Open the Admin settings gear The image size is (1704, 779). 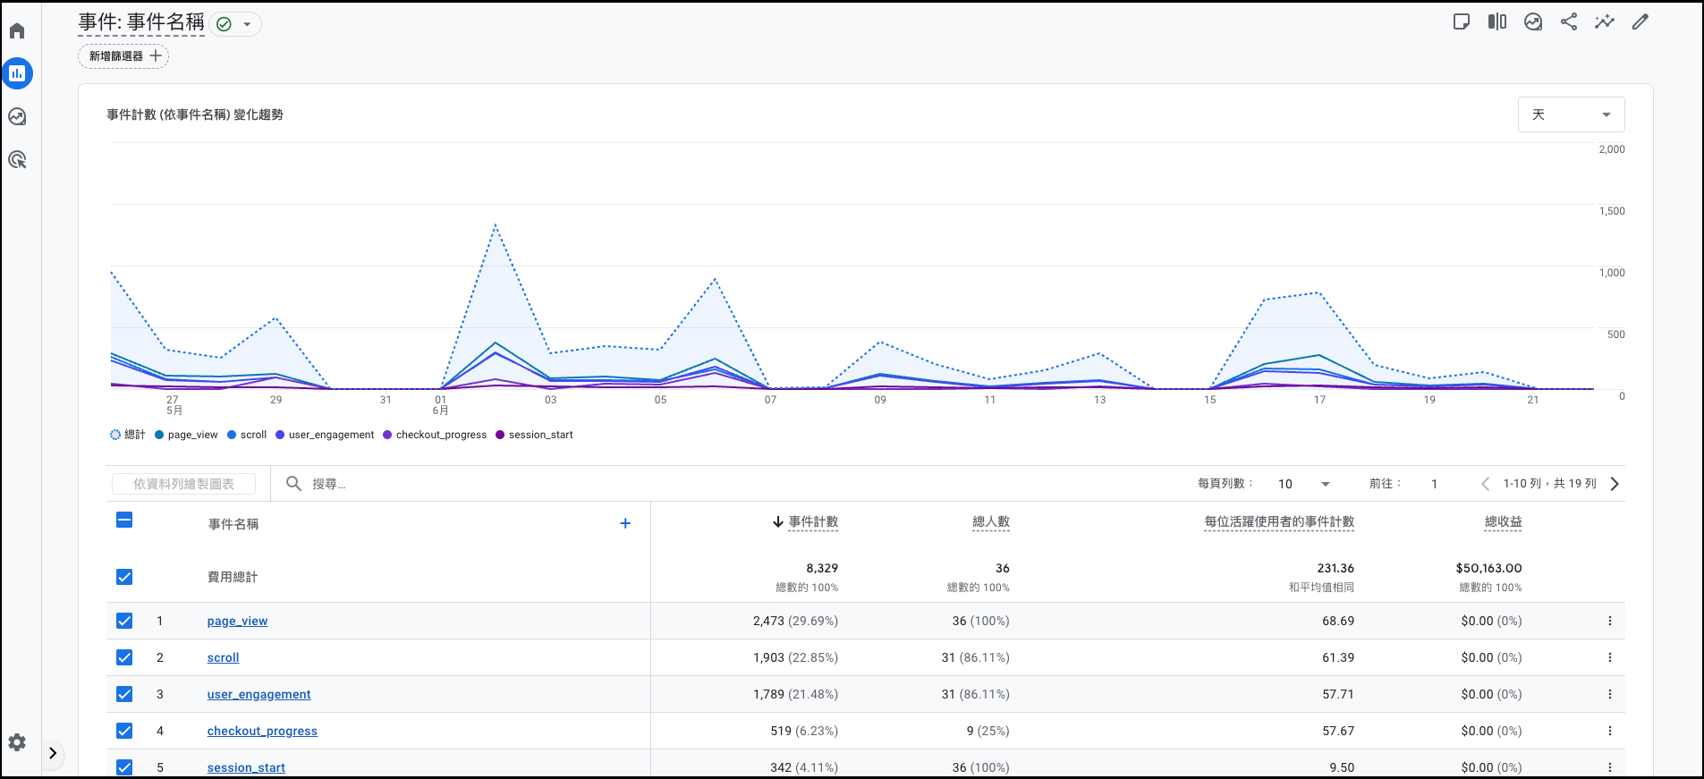tap(17, 742)
